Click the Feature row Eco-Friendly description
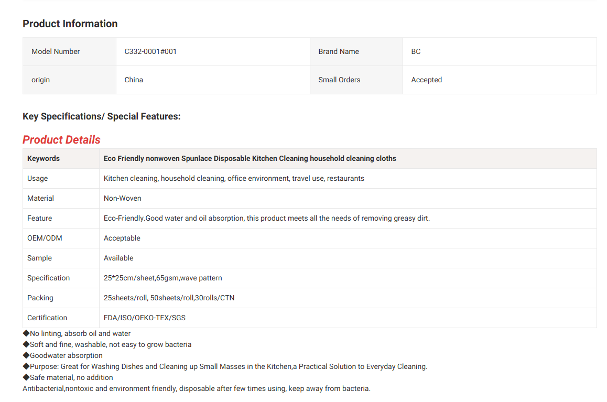This screenshot has width=607, height=402. coord(266,218)
